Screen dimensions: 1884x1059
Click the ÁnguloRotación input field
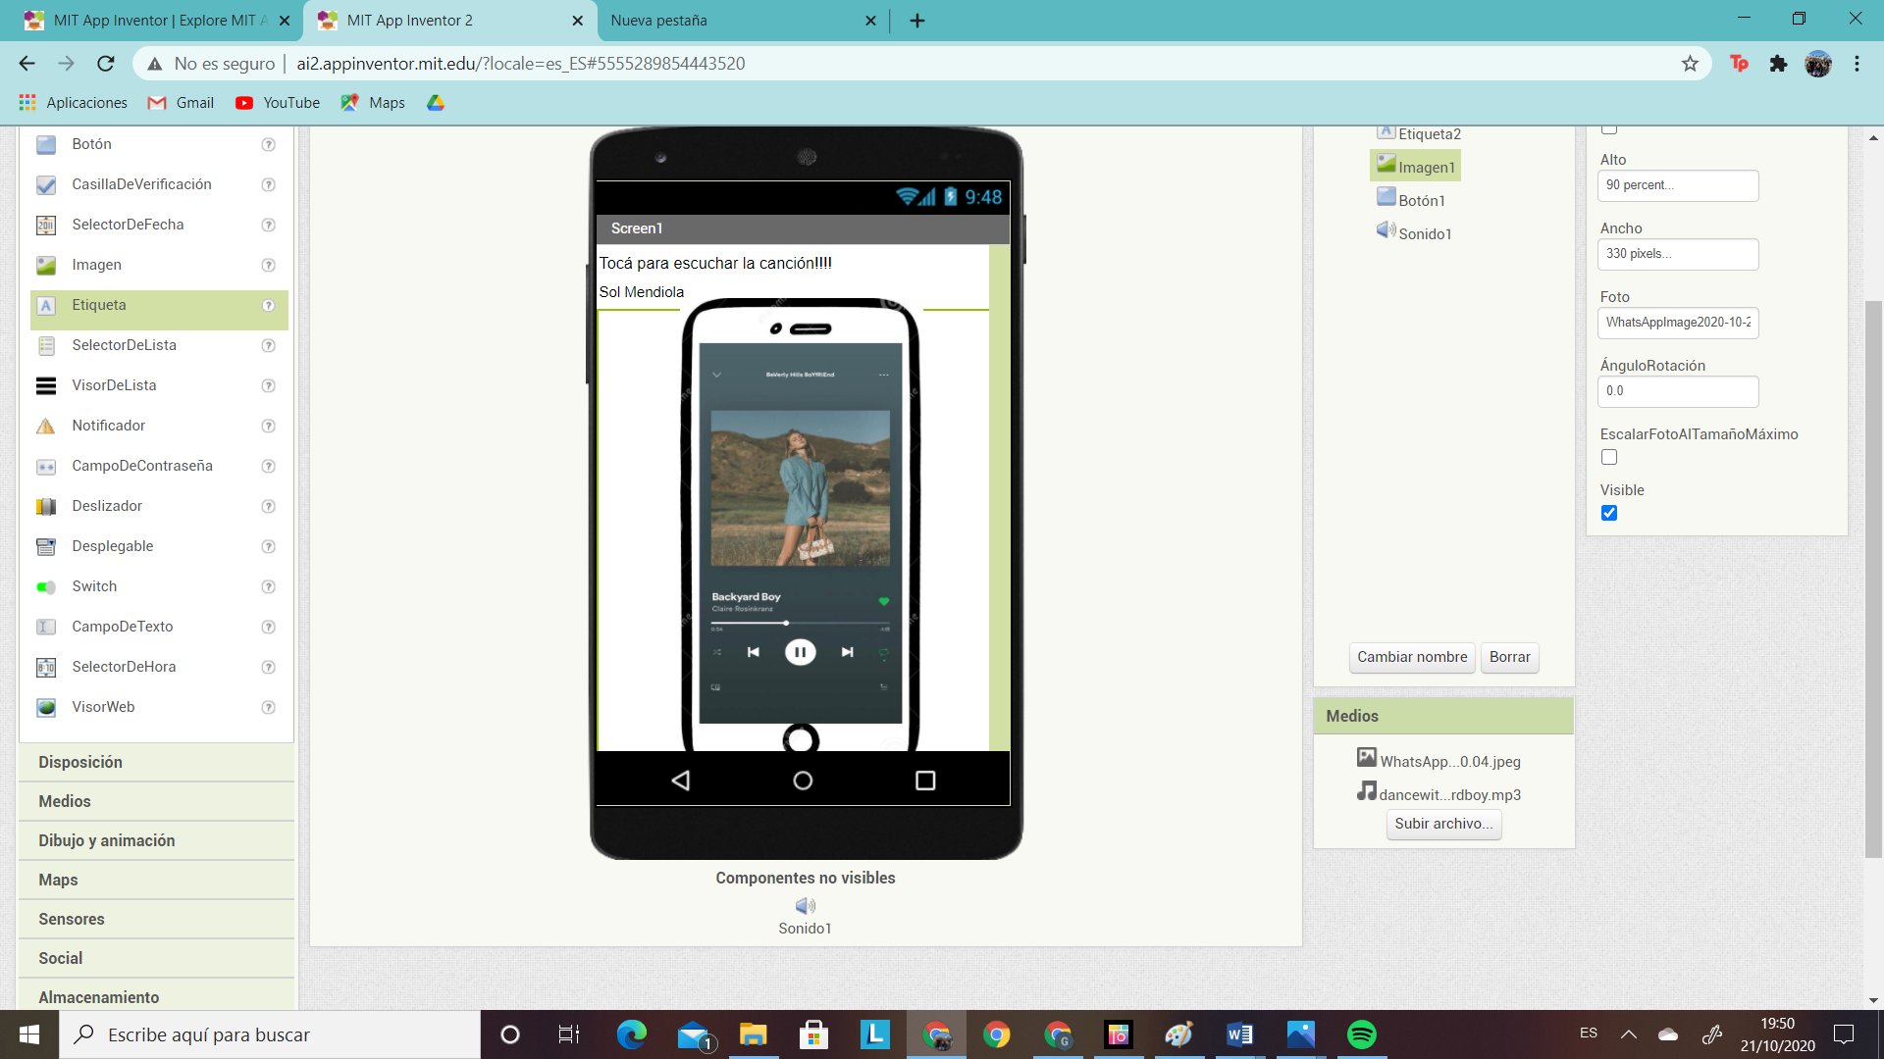1678,391
